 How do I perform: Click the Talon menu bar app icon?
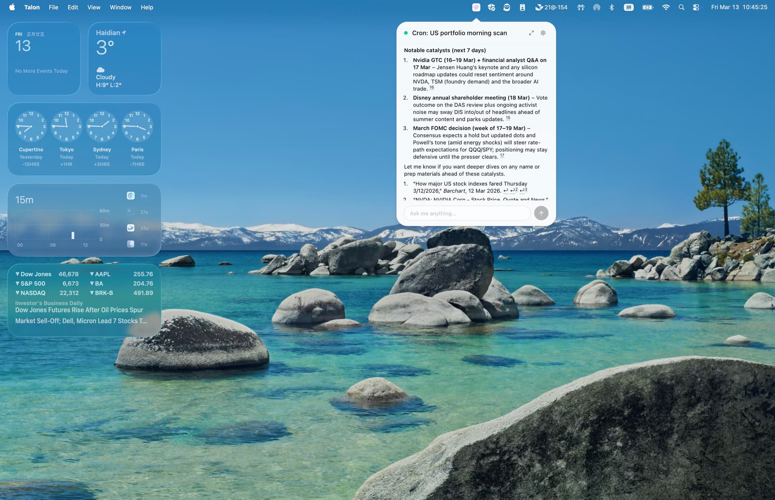pyautogui.click(x=476, y=7)
